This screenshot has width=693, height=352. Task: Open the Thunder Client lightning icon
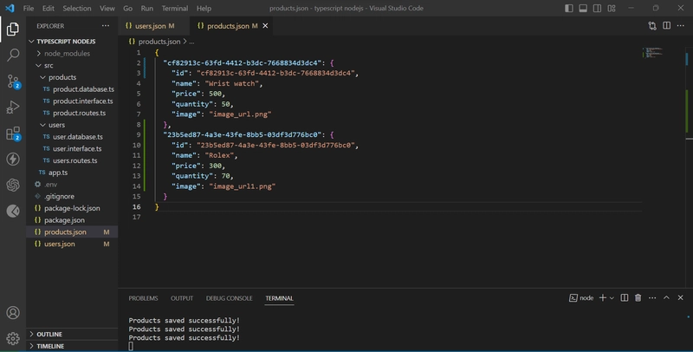pyautogui.click(x=13, y=160)
